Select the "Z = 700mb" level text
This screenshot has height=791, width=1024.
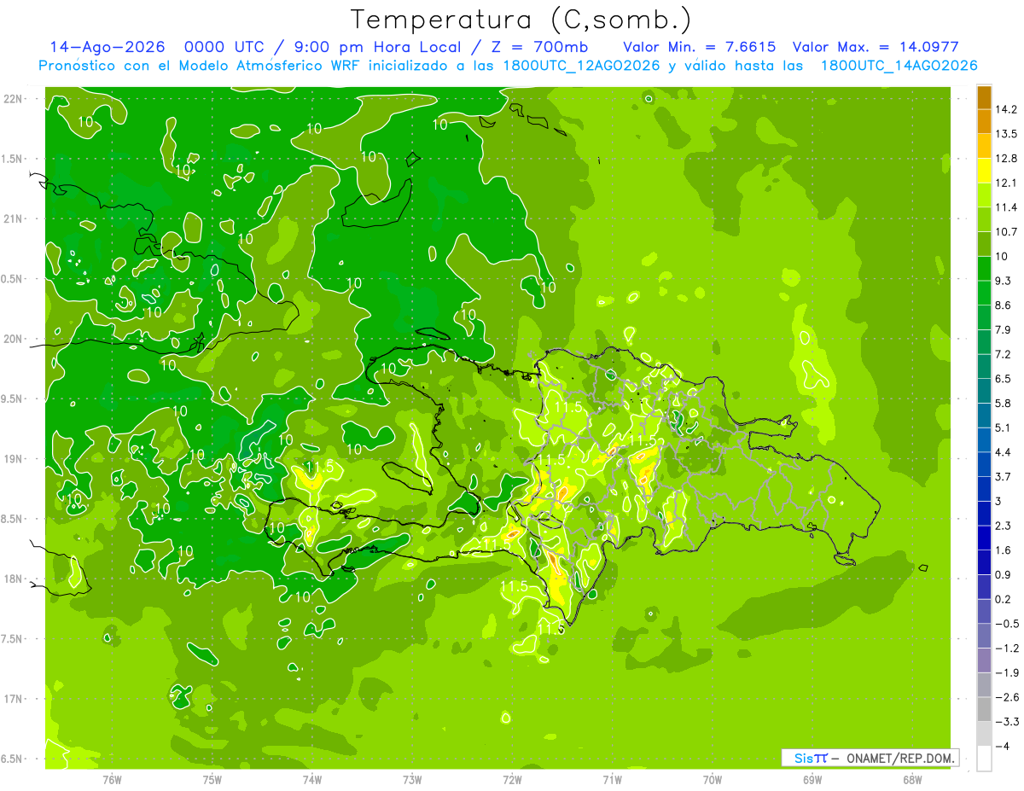540,47
